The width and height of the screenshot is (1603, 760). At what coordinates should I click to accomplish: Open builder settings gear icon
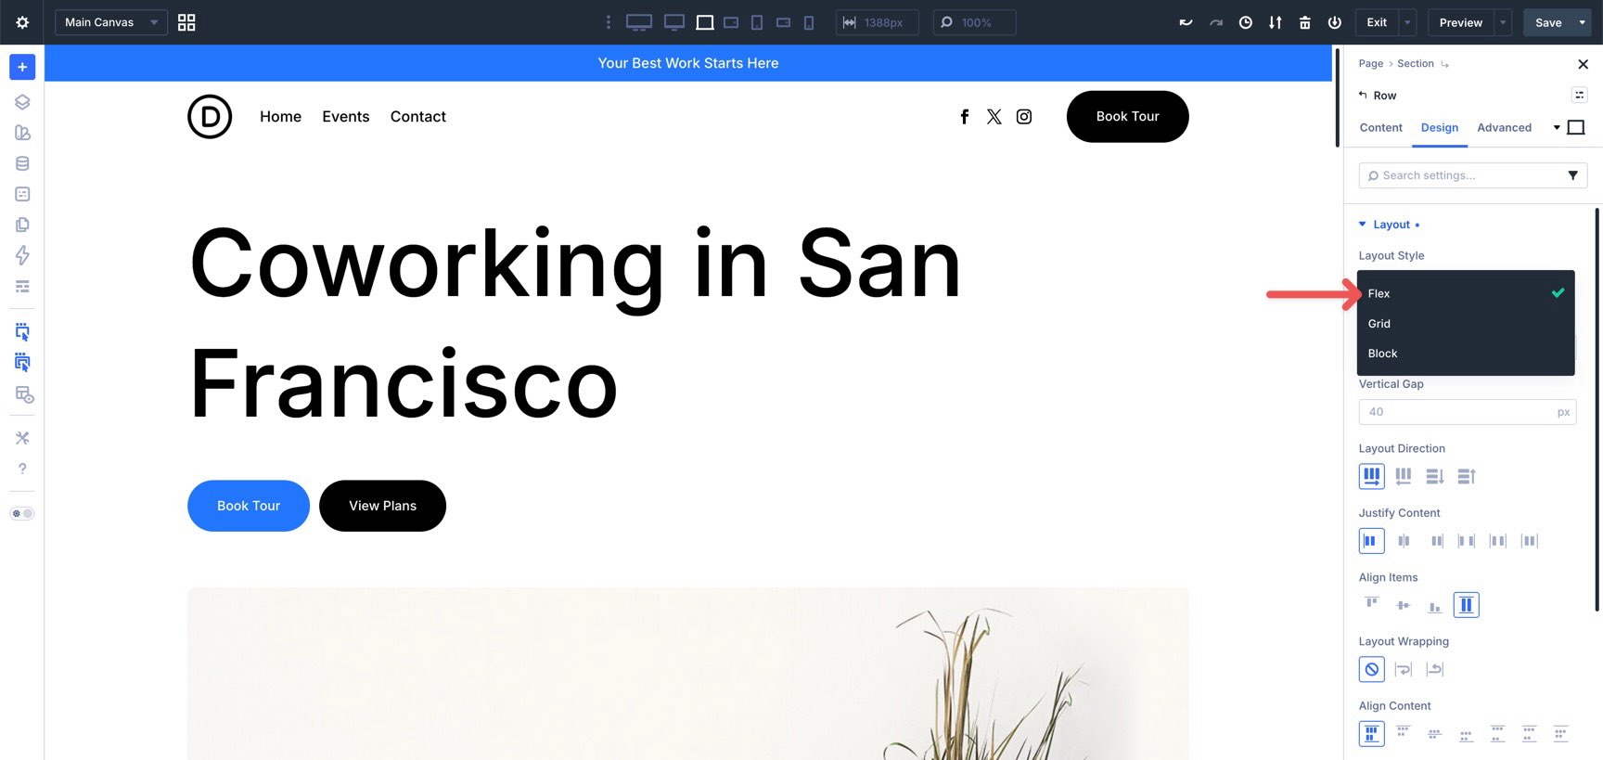(x=22, y=22)
